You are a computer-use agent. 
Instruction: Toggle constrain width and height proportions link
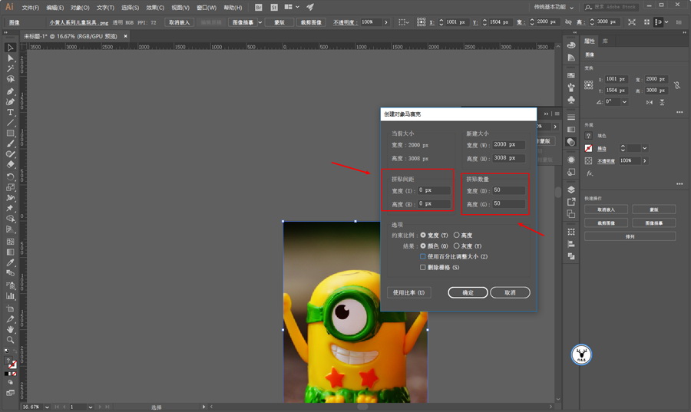(x=677, y=84)
